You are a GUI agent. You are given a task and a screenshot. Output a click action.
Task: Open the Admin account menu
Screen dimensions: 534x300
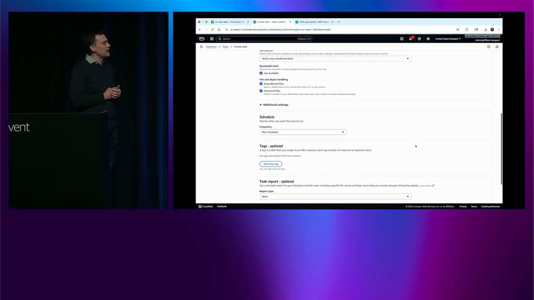coord(487,40)
